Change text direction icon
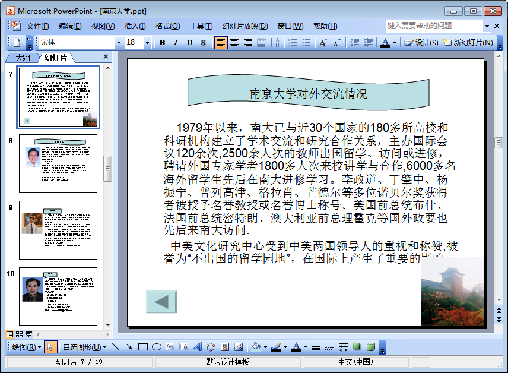508x373 pixels. (x=275, y=43)
